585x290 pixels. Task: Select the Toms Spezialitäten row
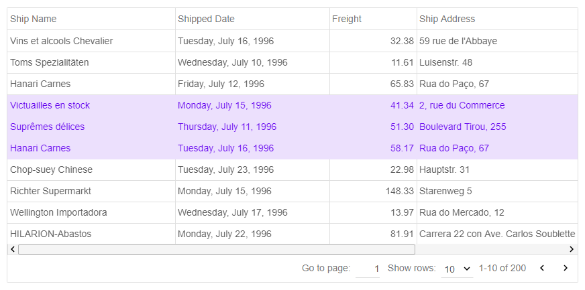pos(50,62)
